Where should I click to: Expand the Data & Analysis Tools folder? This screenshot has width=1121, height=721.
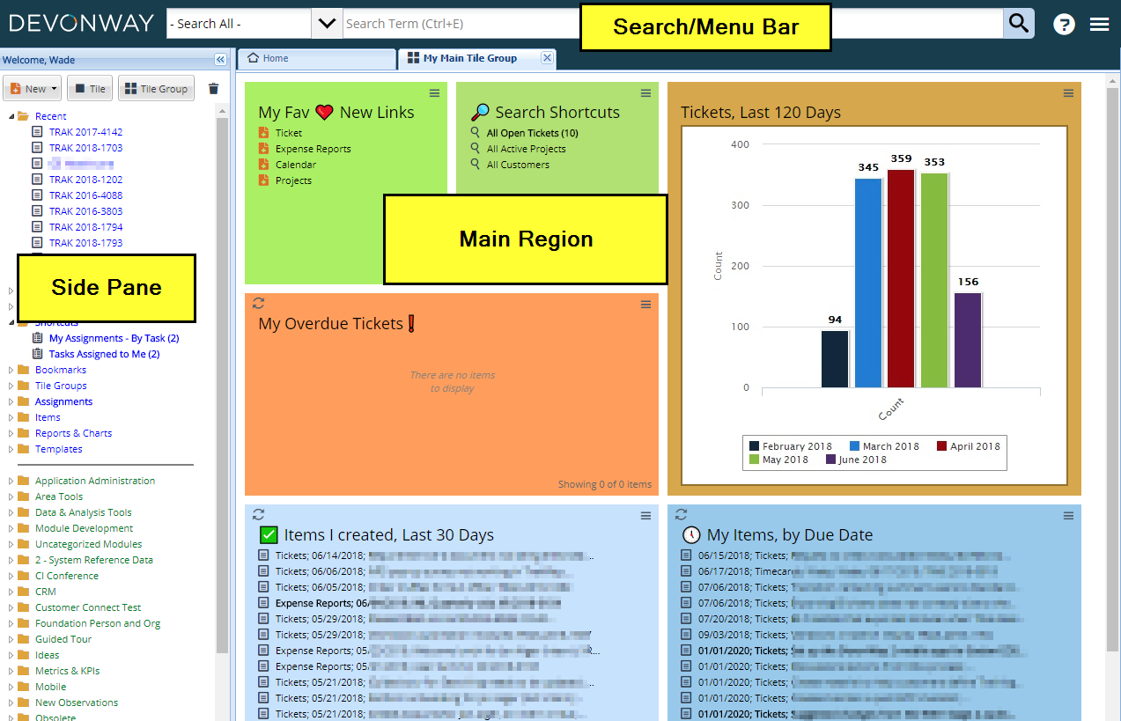11,512
